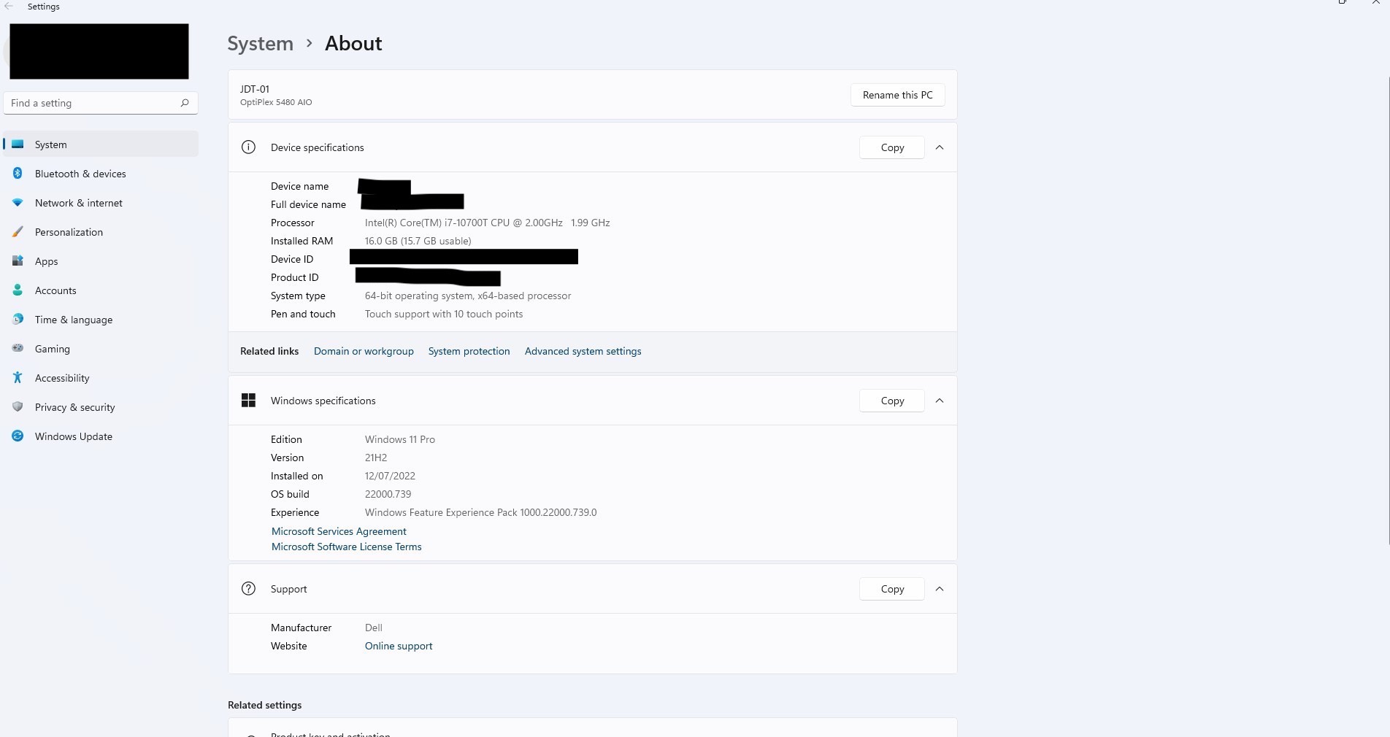
Task: Click the Windows logo beside Windows specifications
Action: pos(248,401)
